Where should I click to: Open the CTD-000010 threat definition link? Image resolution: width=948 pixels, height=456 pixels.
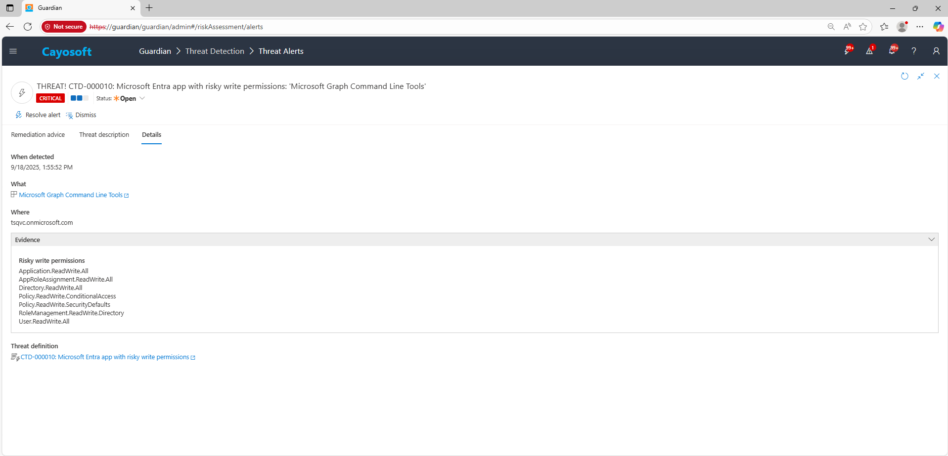tap(105, 357)
